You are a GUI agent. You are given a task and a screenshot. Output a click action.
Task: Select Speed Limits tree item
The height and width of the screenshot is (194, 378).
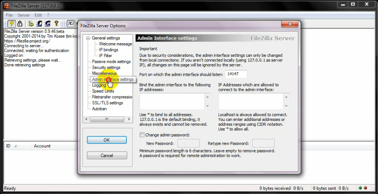(103, 91)
